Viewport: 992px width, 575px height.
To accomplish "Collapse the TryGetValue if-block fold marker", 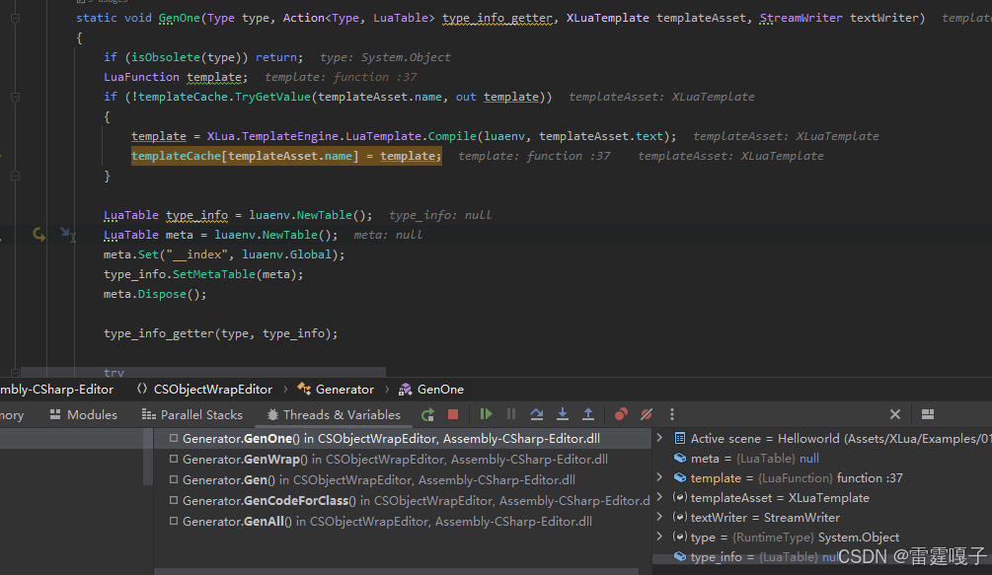I will point(15,98).
